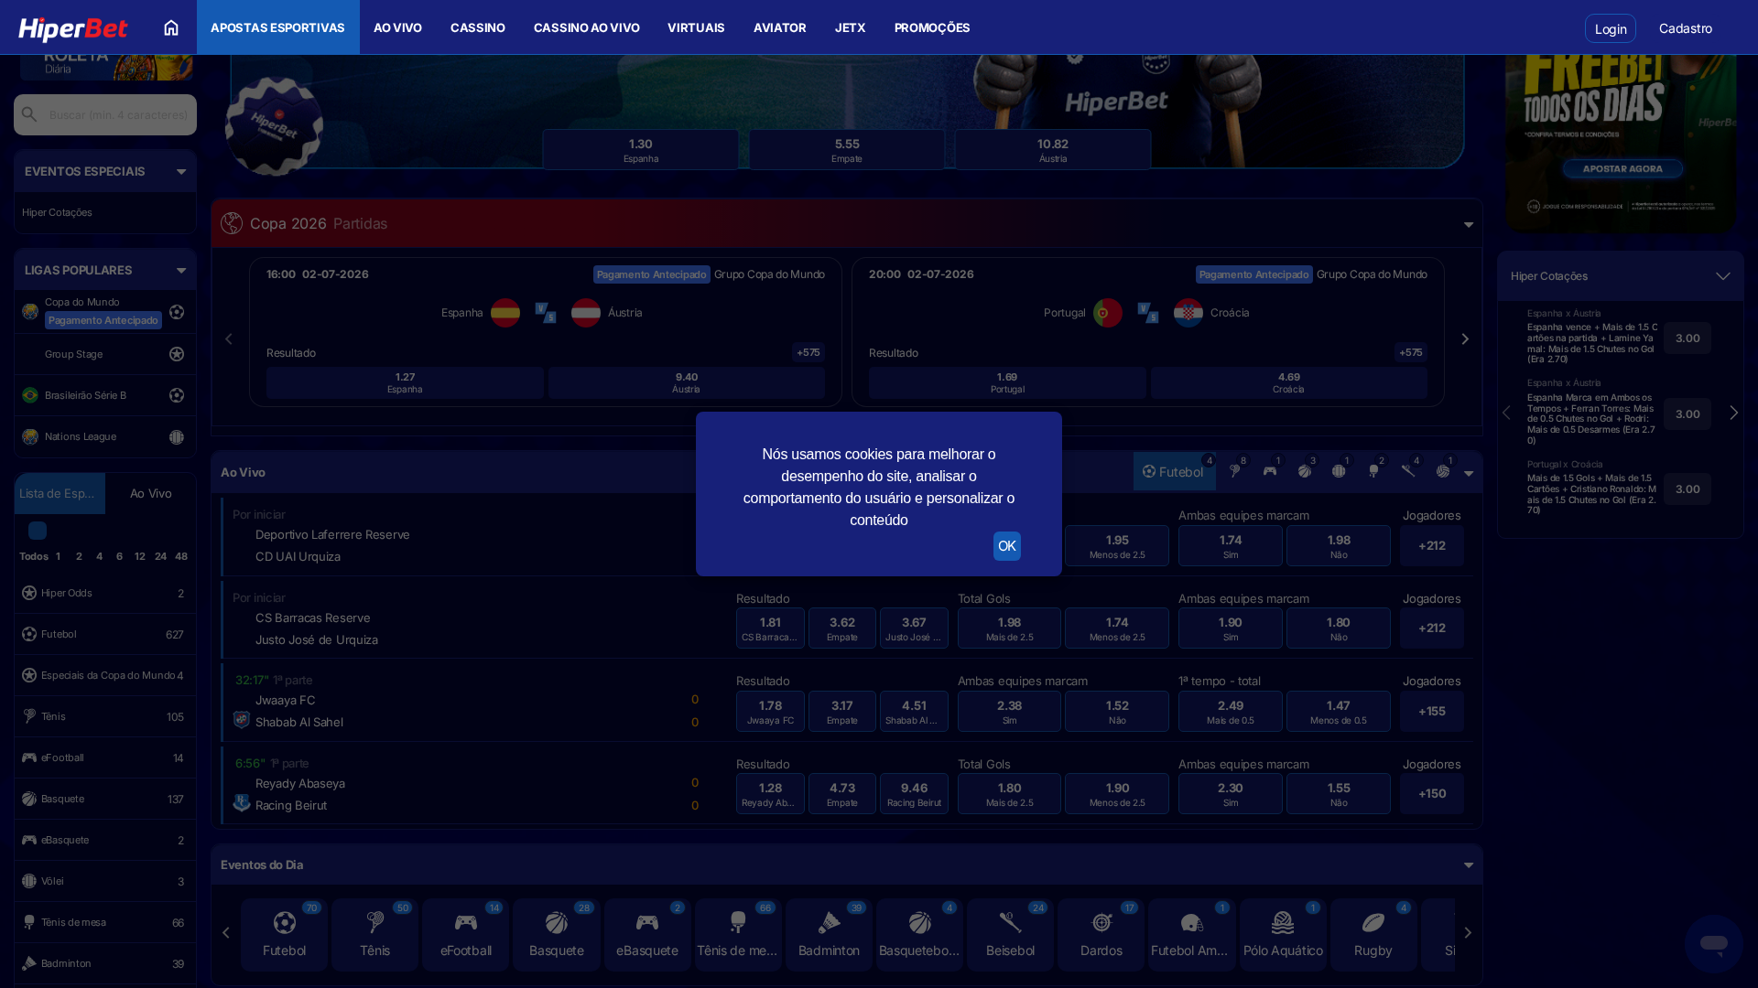Image resolution: width=1758 pixels, height=988 pixels.
Task: Go to the Cassino section
Action: (x=478, y=27)
